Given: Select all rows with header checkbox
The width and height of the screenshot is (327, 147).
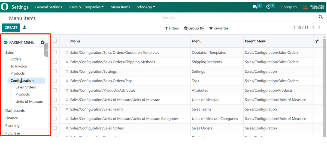Looking at the screenshot, I should coord(55,41).
